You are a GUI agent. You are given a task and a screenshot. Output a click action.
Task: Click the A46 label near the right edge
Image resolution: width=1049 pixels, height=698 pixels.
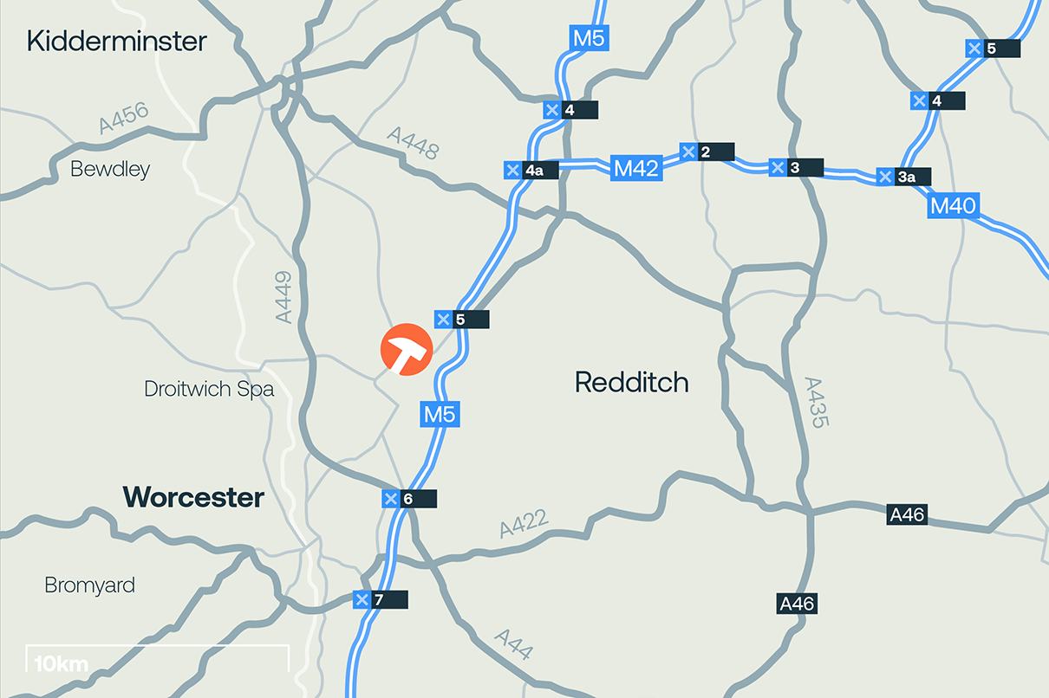click(908, 514)
